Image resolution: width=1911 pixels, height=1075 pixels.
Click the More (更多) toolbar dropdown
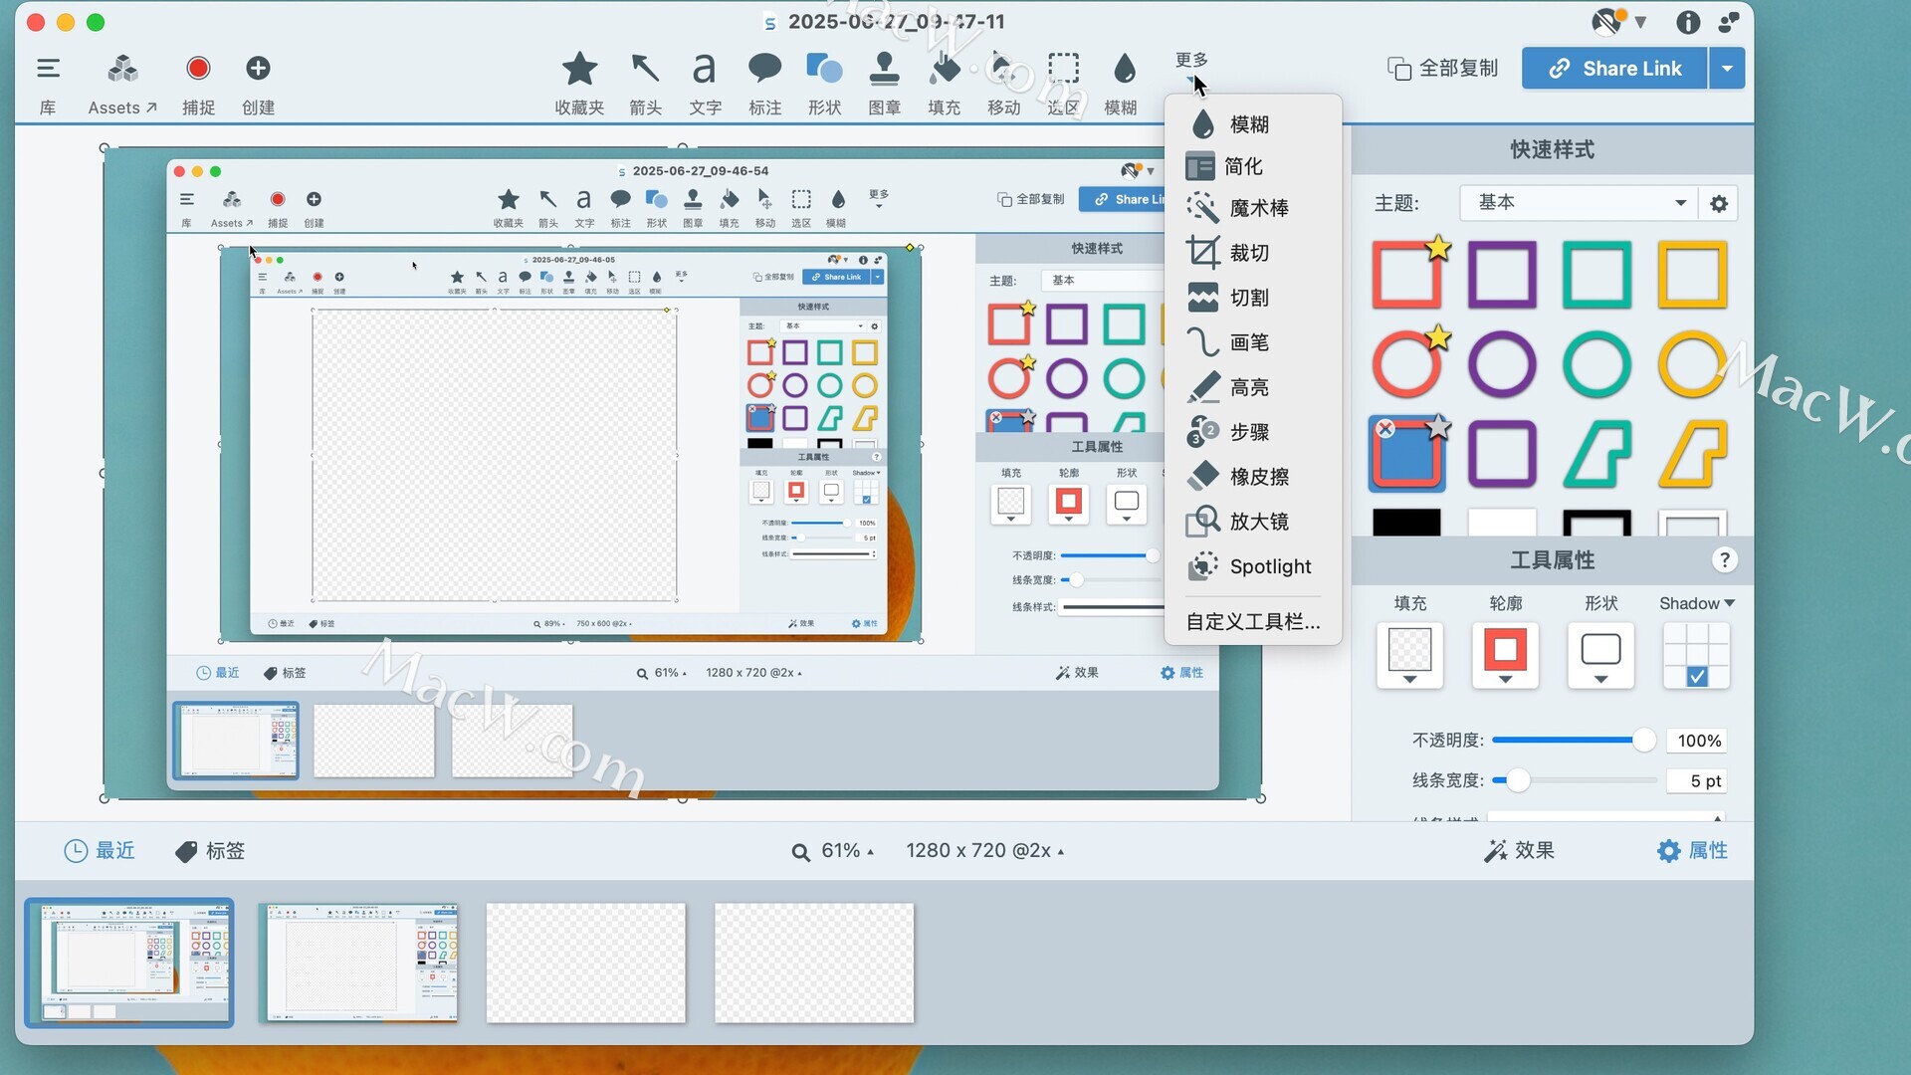click(1191, 68)
